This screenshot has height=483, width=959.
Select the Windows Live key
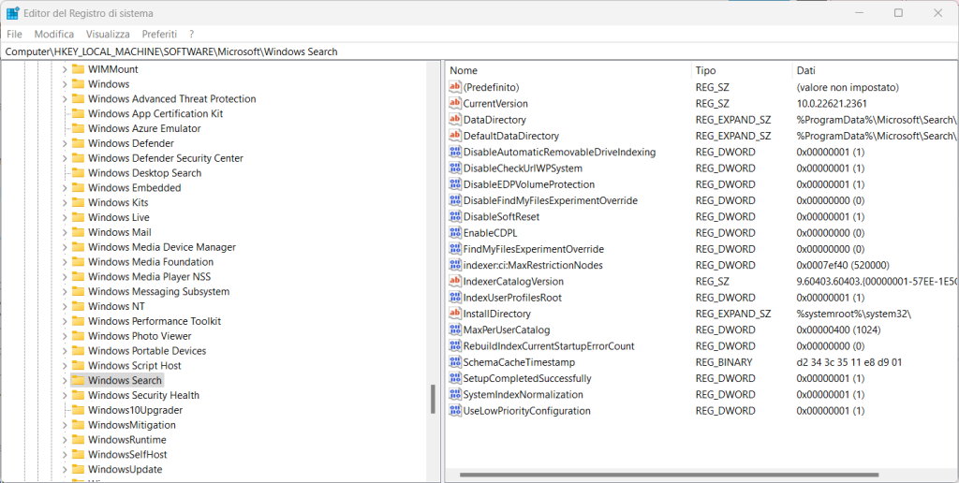pos(119,217)
